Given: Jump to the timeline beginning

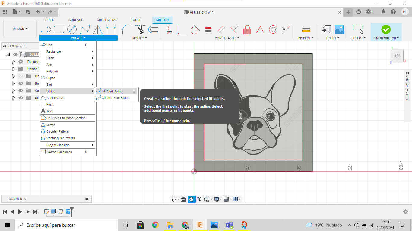Looking at the screenshot, I should pos(5,212).
